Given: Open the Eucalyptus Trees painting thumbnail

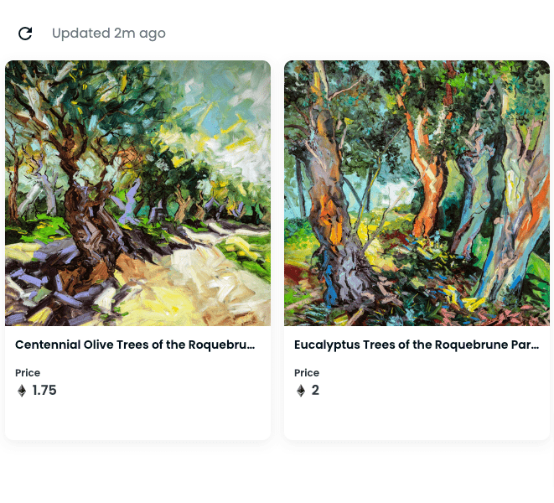Looking at the screenshot, I should click(x=417, y=193).
